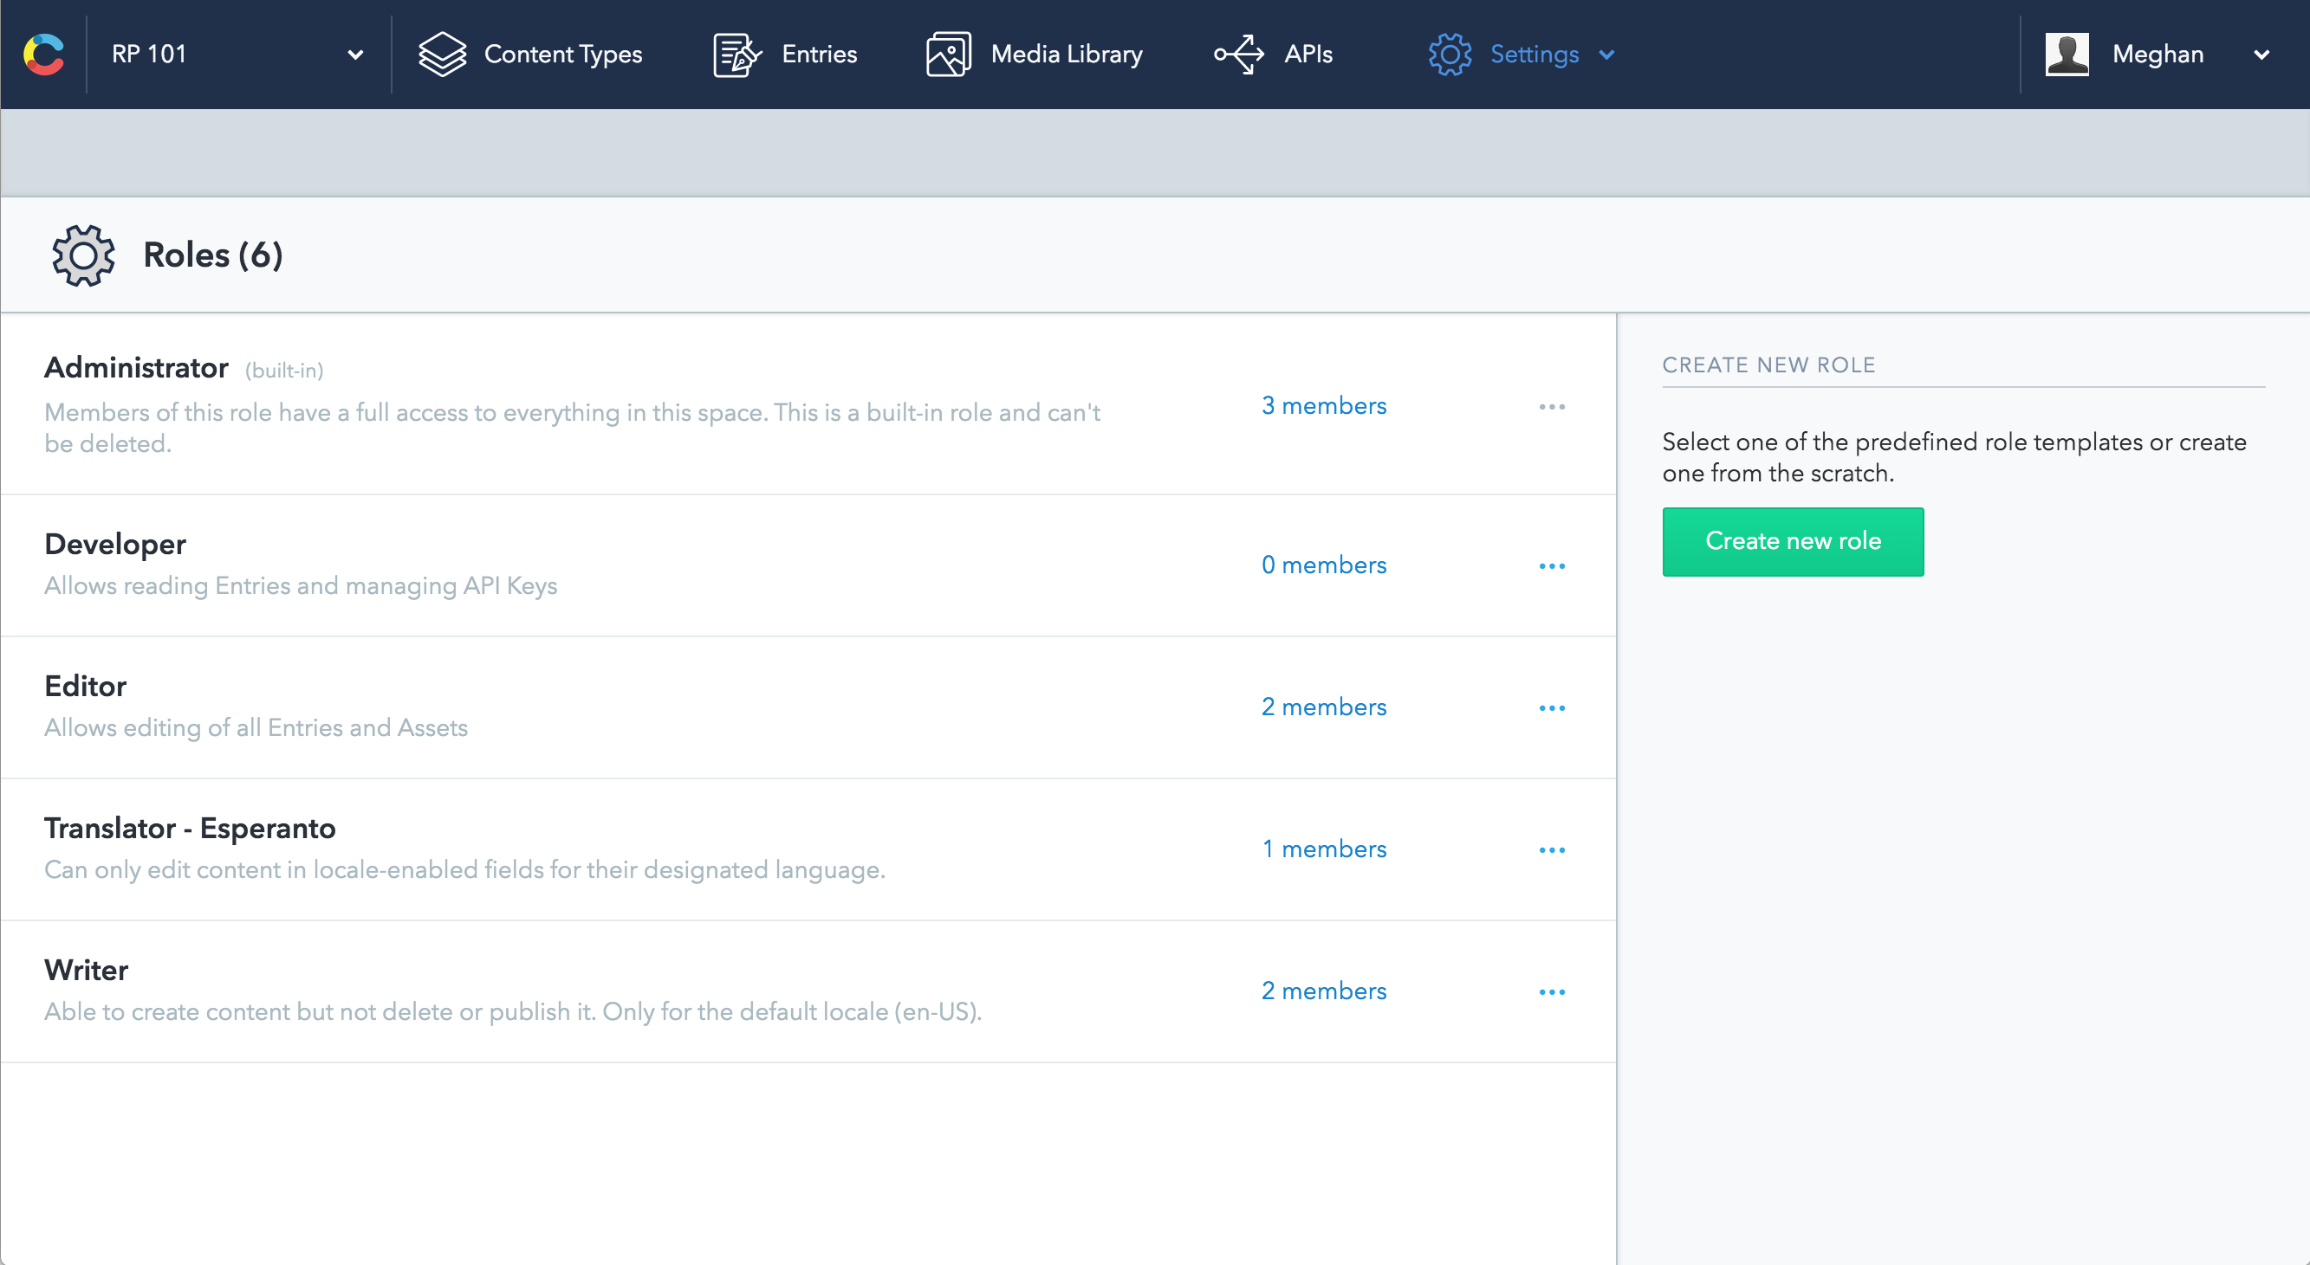This screenshot has height=1265, width=2310.
Task: View Administrator's 3 members link
Action: pyautogui.click(x=1324, y=406)
